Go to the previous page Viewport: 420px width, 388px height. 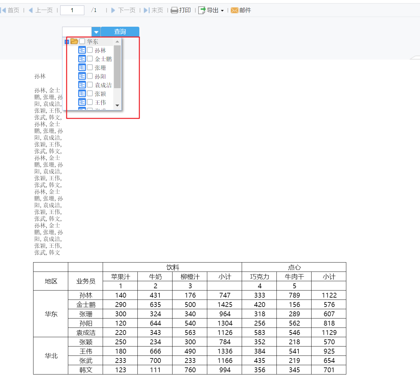(x=41, y=10)
